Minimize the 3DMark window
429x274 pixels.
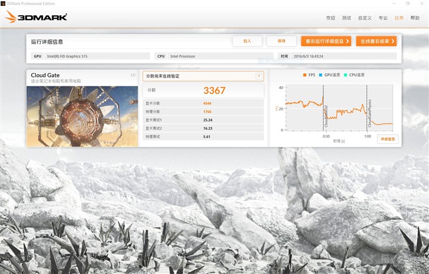pos(394,4)
